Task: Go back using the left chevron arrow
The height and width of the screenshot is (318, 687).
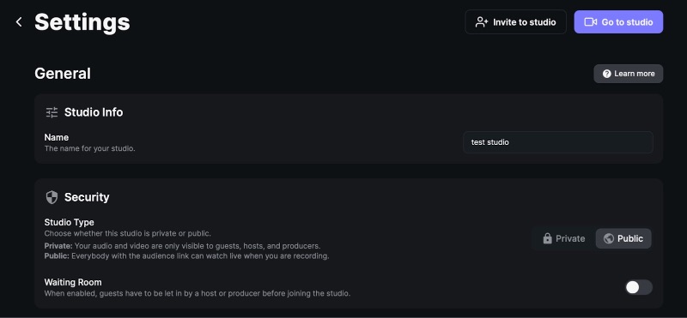Action: (19, 22)
